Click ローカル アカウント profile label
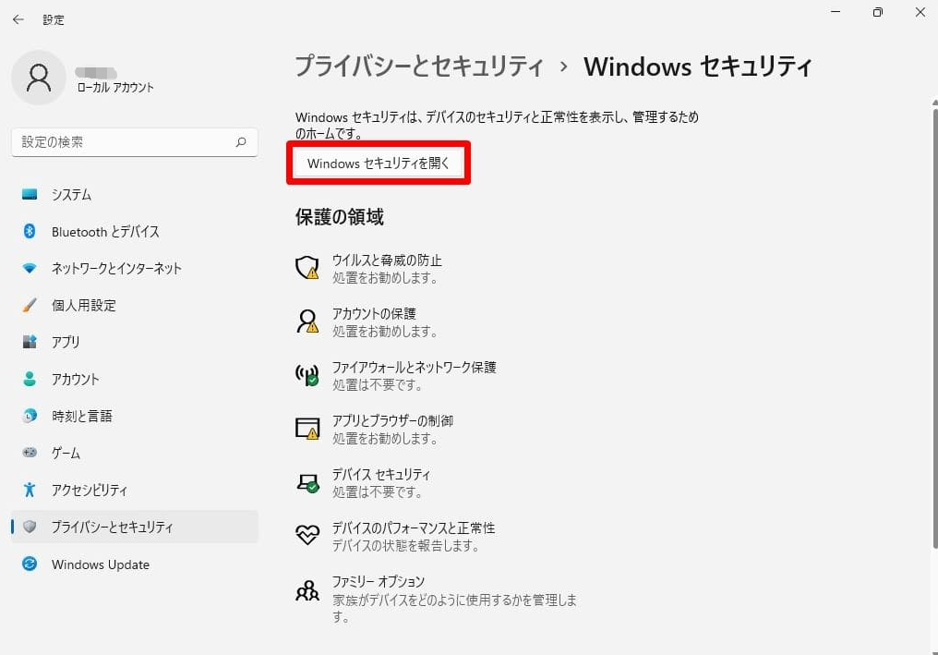The image size is (938, 655). [x=115, y=88]
